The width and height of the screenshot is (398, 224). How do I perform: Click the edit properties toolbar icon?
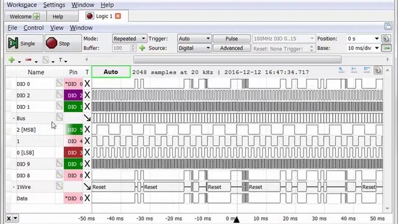point(45,60)
